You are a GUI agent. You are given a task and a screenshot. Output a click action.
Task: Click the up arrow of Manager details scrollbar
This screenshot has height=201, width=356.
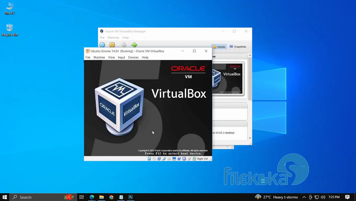(250, 55)
